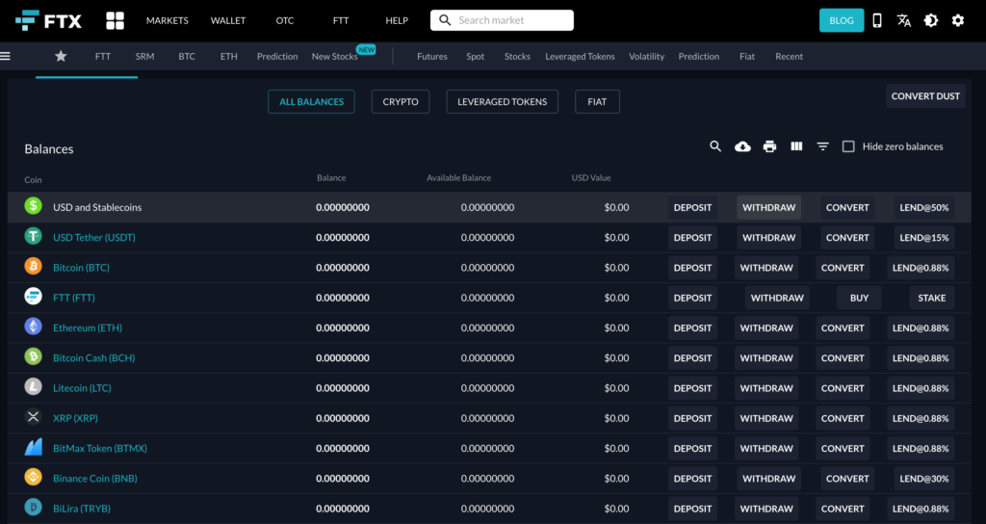Click the Binance Coin icon
The image size is (986, 524).
coord(33,478)
